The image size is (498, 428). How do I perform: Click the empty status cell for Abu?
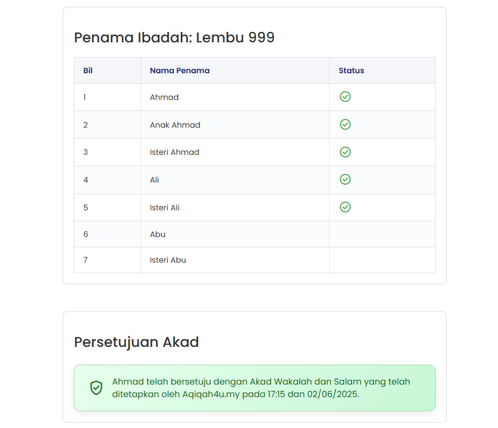(382, 234)
